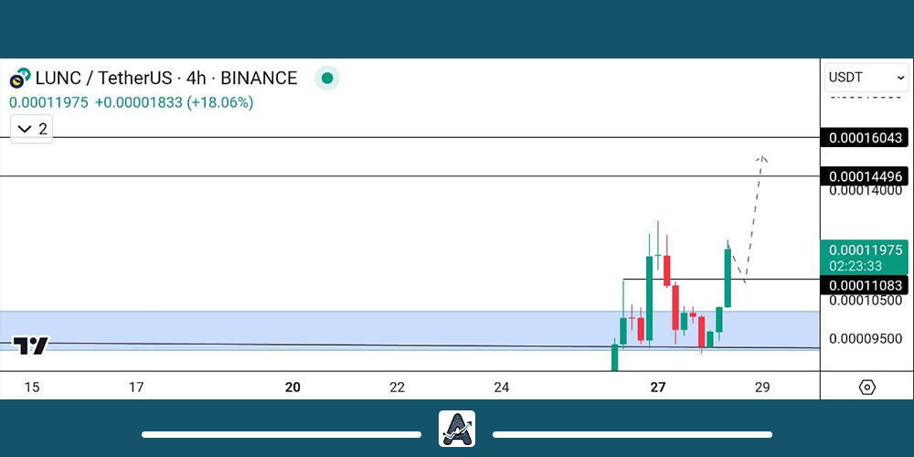Click the TradingView logo on the chart
The image size is (914, 457).
coord(31,345)
